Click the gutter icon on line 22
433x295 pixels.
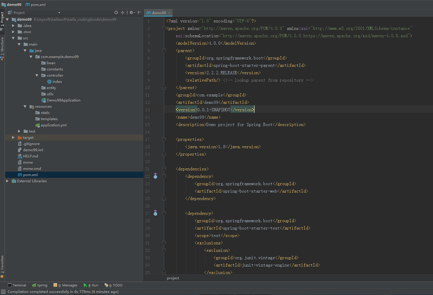(155, 176)
